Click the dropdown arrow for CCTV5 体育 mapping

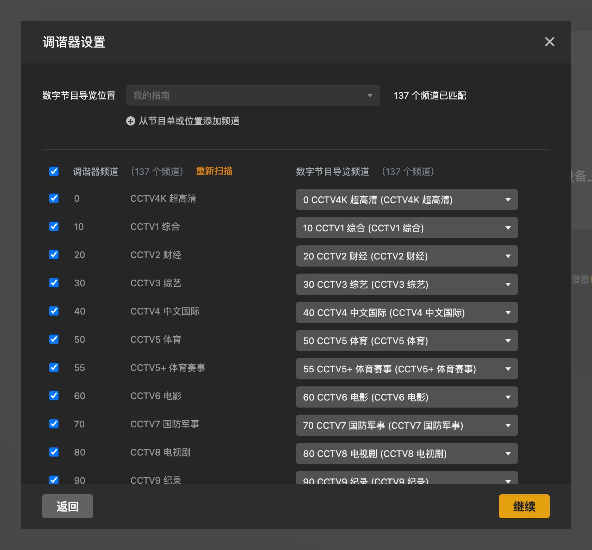coord(508,341)
